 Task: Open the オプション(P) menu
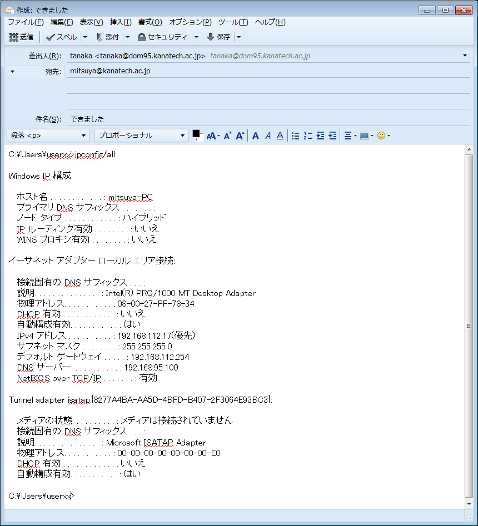[x=190, y=22]
